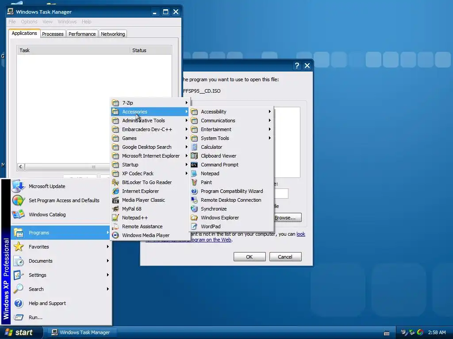Open Help and Support
Image resolution: width=453 pixels, height=339 pixels.
(x=61, y=303)
